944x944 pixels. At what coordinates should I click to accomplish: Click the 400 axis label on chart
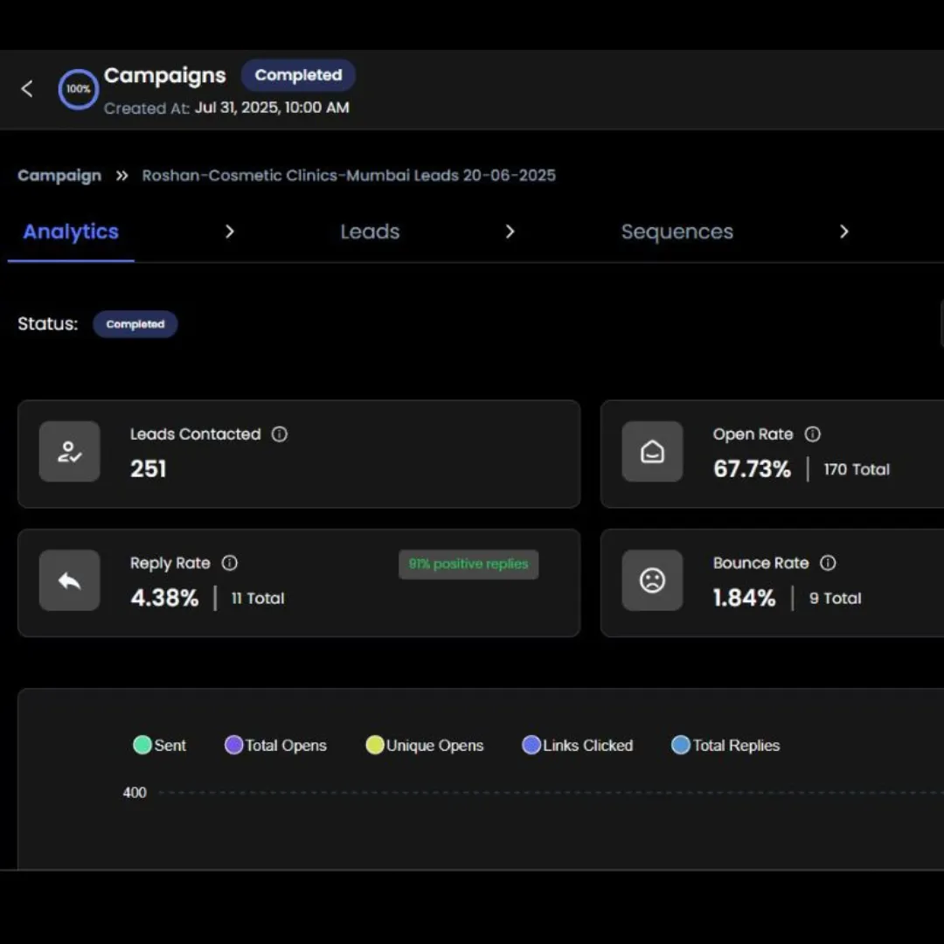pyautogui.click(x=135, y=793)
